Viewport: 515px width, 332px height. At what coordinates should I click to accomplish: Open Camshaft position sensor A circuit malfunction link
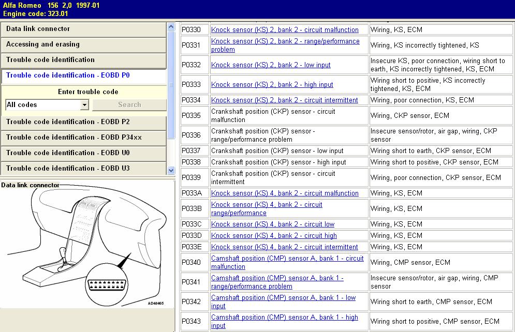click(287, 263)
